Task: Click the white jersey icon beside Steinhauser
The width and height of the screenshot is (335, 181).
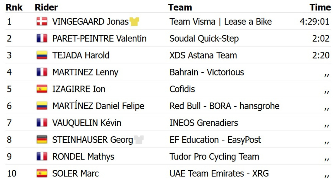Action: coord(139,140)
